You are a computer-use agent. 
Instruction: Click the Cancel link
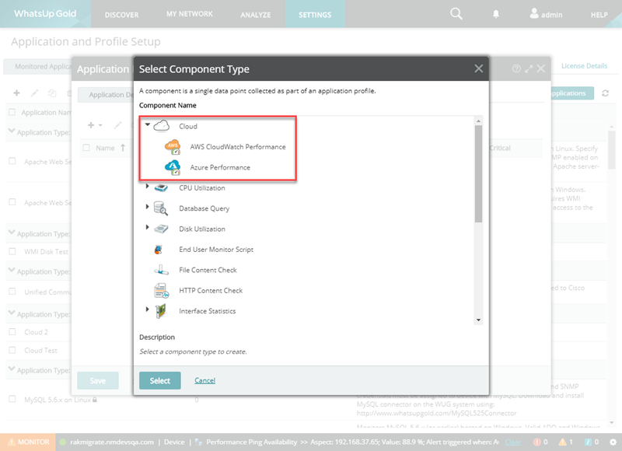[x=204, y=380]
